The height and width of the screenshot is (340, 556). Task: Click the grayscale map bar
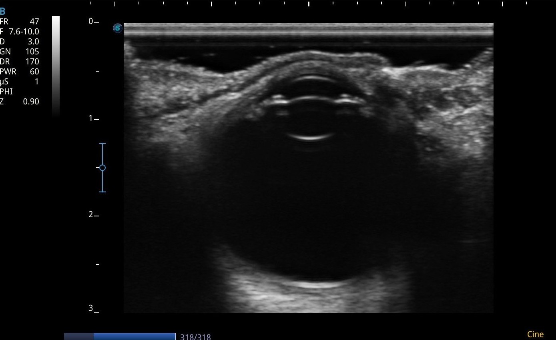coord(56,66)
